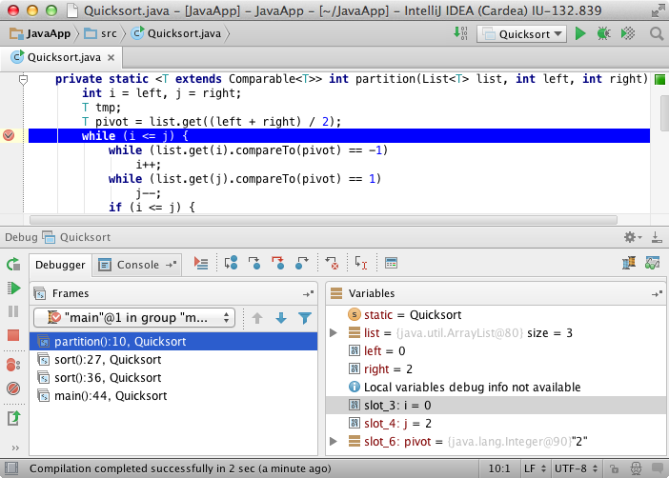The width and height of the screenshot is (669, 478).
Task: Select the Quicksort.java editor tab
Action: (58, 57)
